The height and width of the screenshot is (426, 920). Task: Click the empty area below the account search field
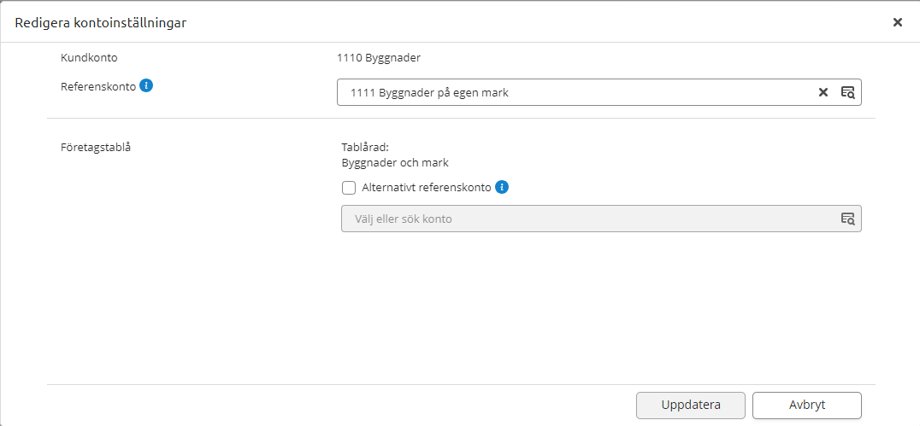click(x=599, y=307)
